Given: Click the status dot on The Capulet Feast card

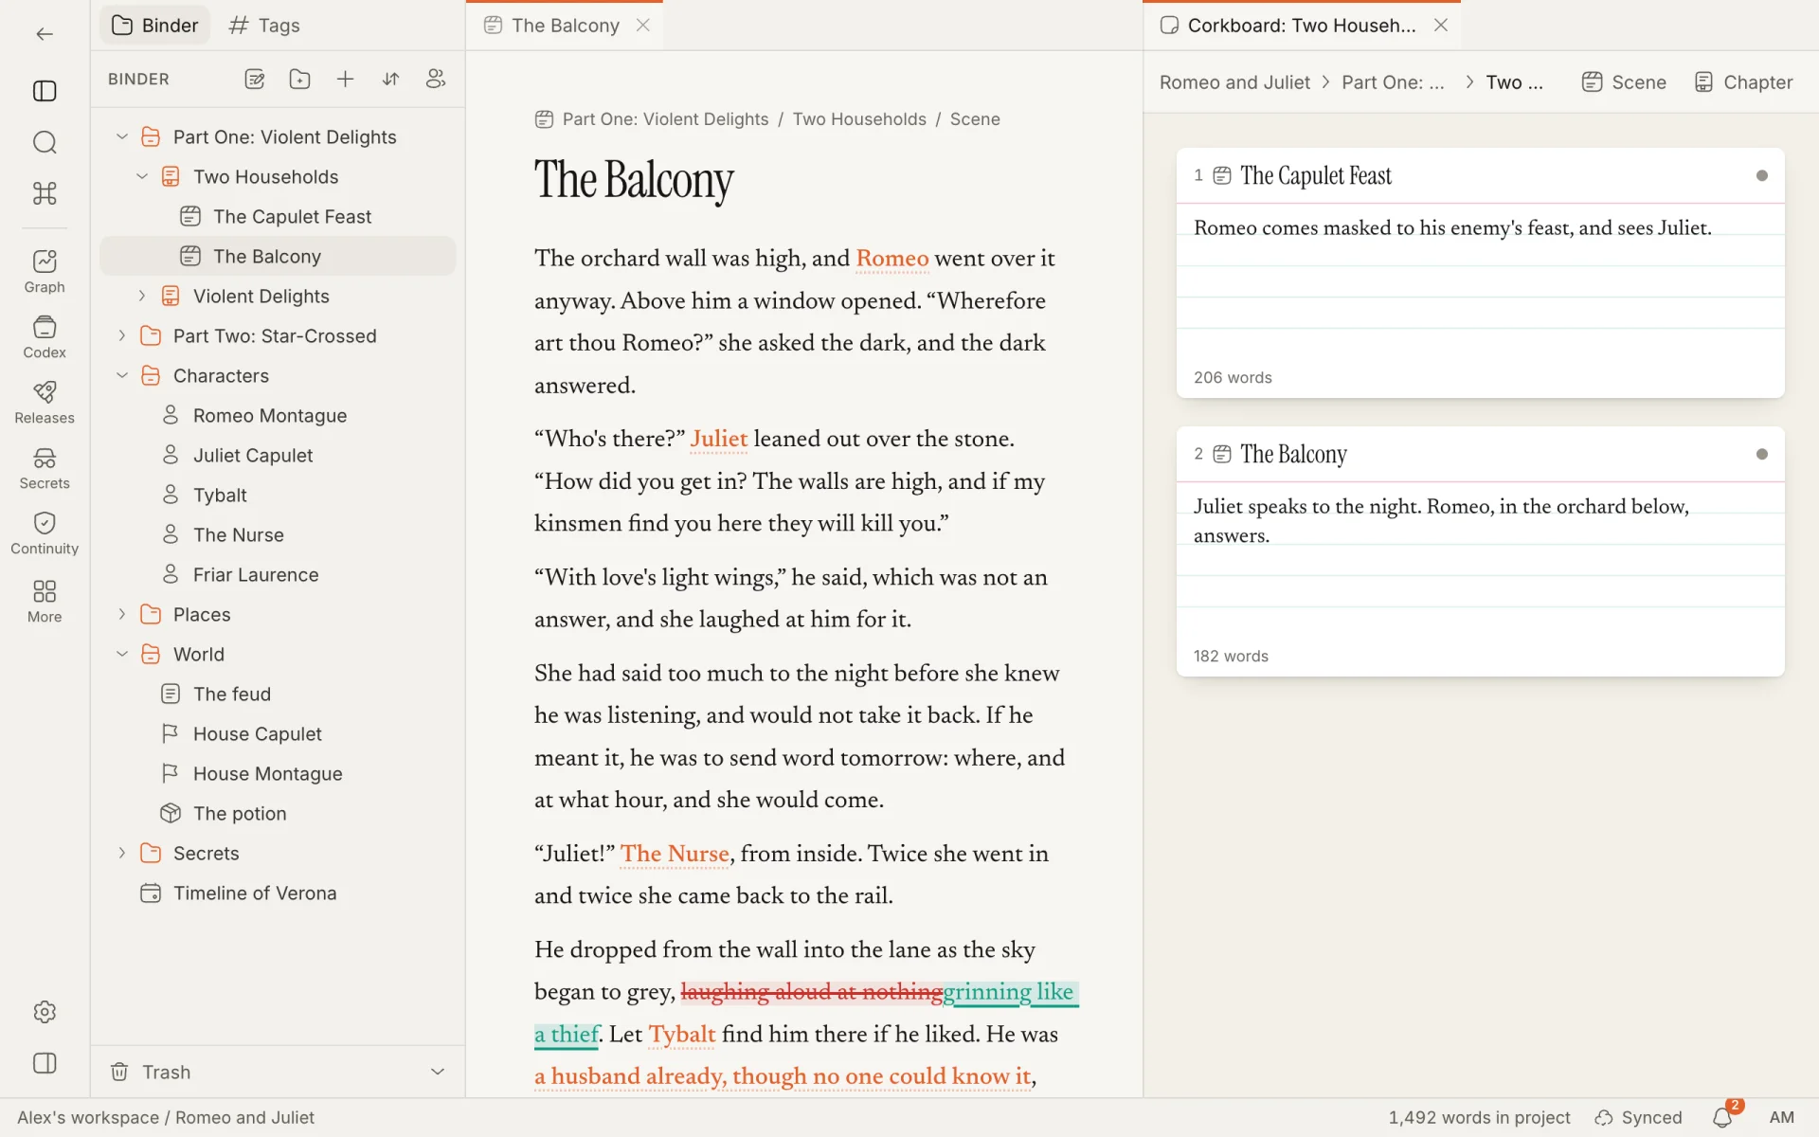Looking at the screenshot, I should 1762,175.
